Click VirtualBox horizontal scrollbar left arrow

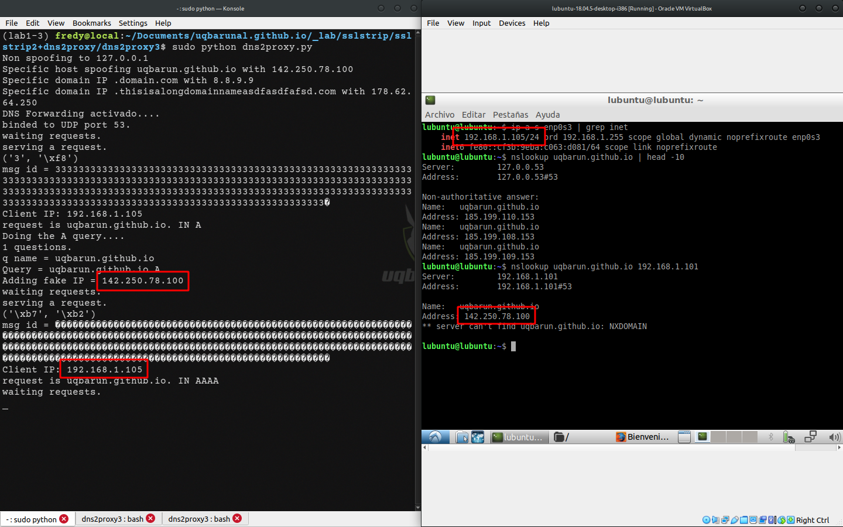pos(424,447)
